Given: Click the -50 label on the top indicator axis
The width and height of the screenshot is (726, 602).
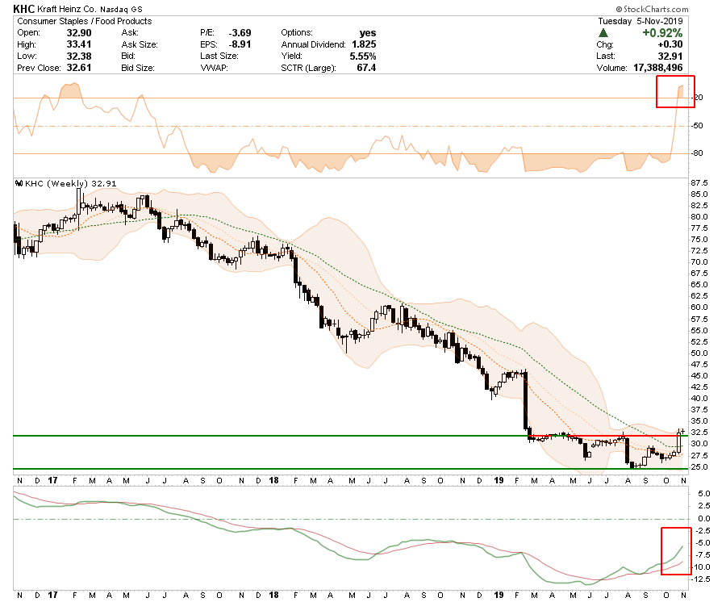Looking at the screenshot, I should point(697,126).
